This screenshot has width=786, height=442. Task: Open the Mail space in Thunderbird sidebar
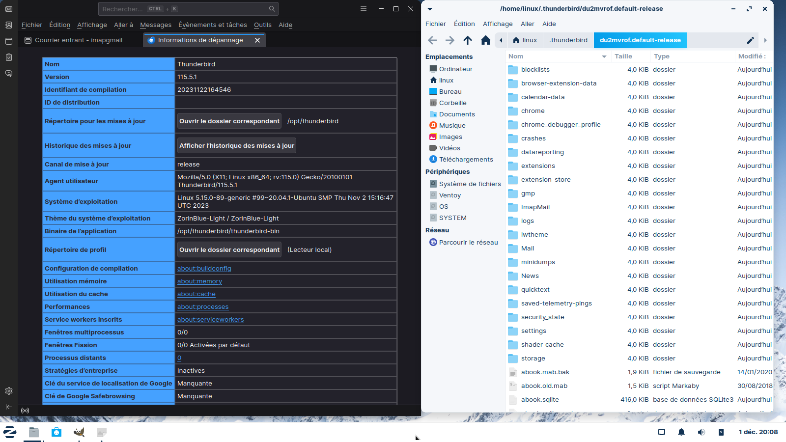(9, 9)
